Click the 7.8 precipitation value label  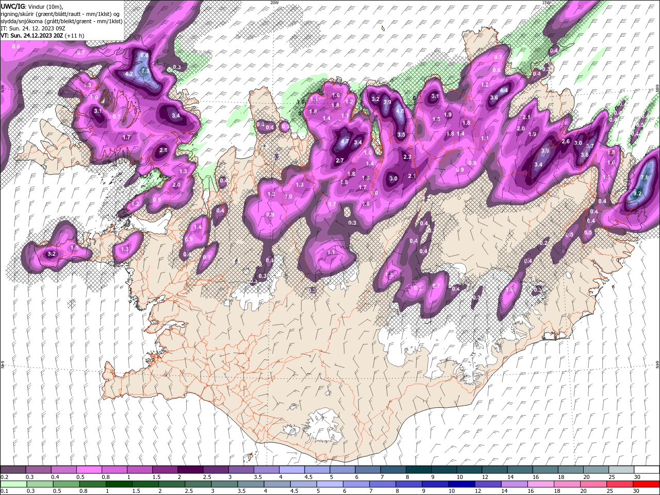[x=645, y=177]
